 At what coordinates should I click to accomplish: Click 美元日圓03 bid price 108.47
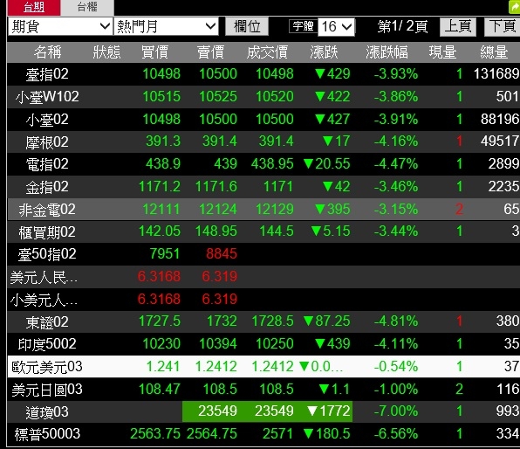point(160,389)
